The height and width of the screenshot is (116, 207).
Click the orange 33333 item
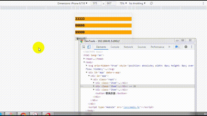(x=103, y=19)
